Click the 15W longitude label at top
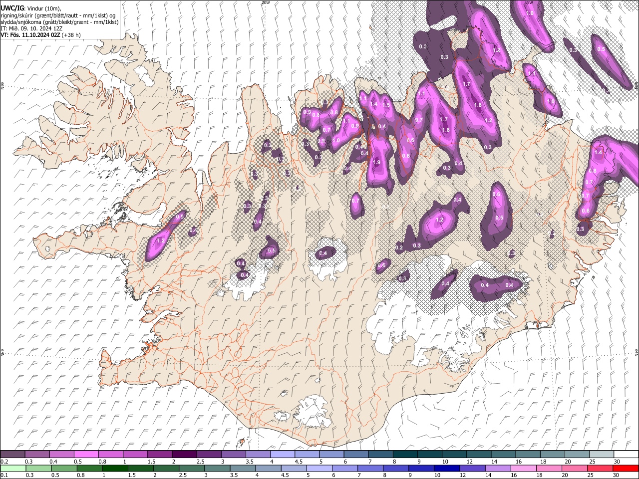The width and height of the screenshot is (639, 479). coord(530,2)
